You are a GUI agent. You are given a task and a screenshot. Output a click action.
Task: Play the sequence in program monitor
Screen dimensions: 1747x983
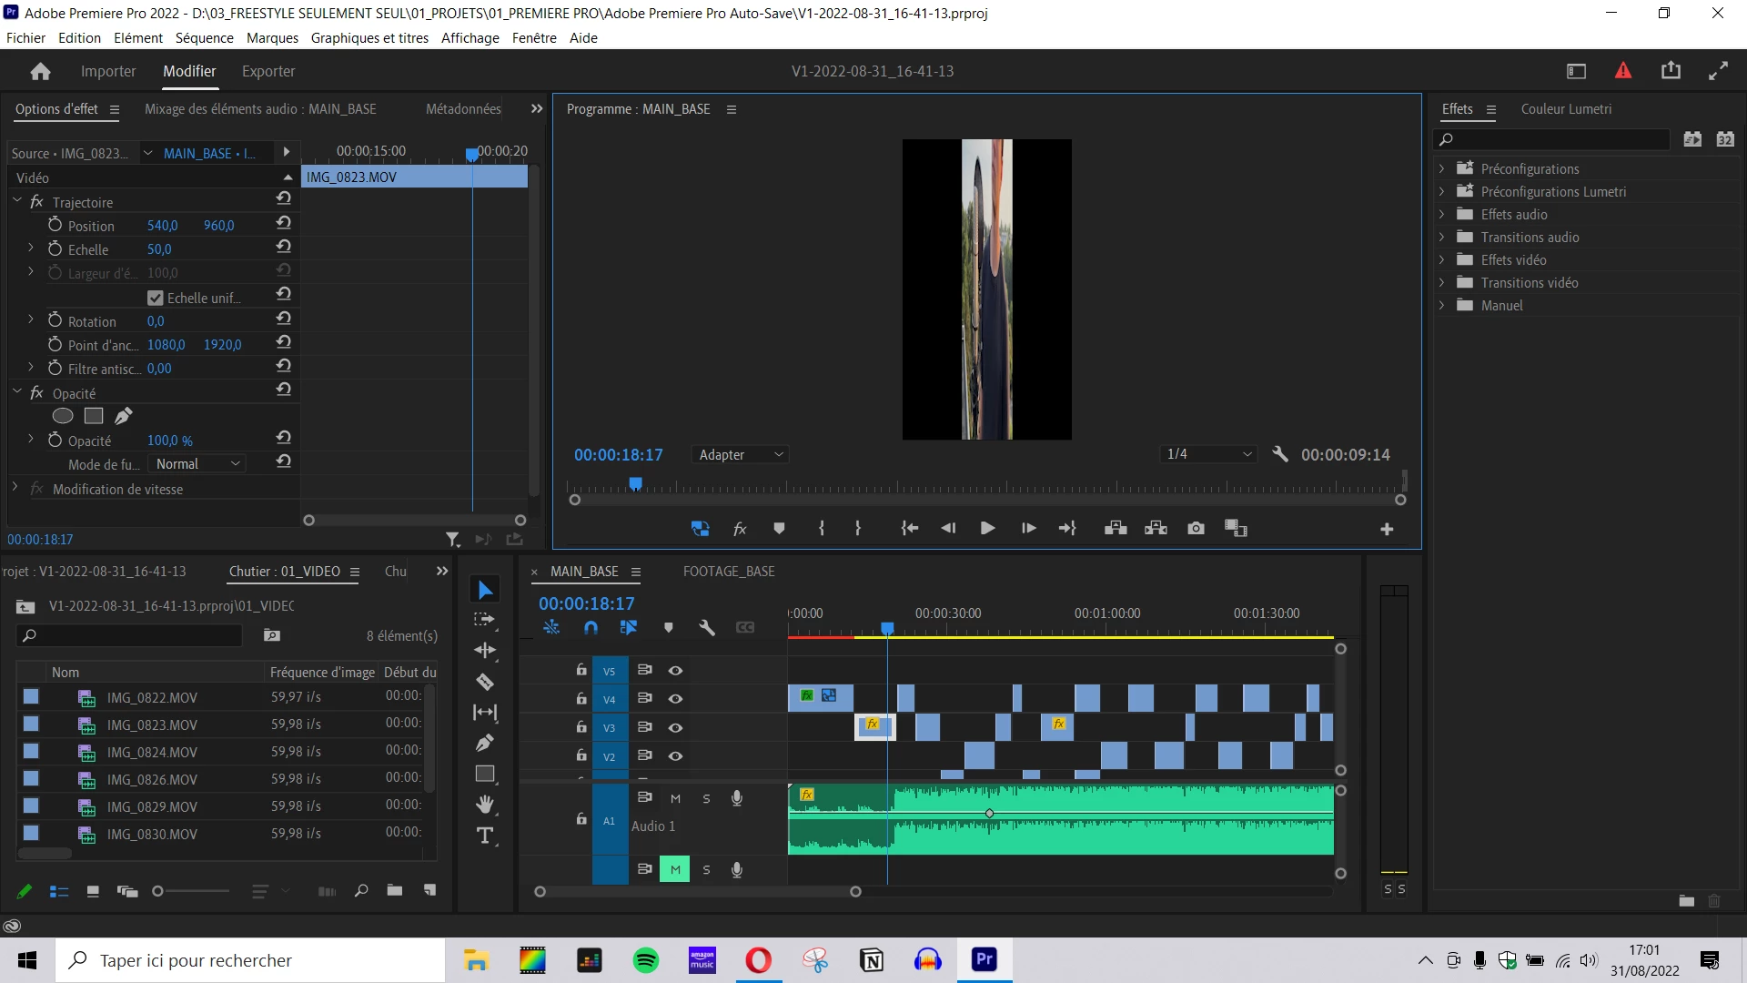(x=987, y=529)
